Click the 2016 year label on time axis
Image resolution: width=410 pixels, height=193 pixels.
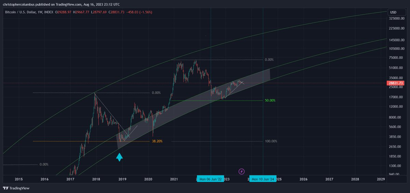44,179
